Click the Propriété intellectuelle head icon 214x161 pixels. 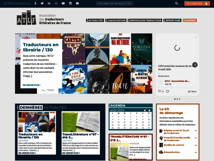pos(161,138)
